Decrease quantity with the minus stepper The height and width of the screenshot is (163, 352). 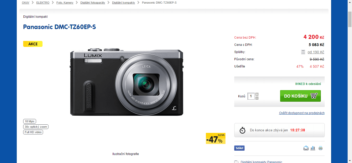click(x=257, y=98)
